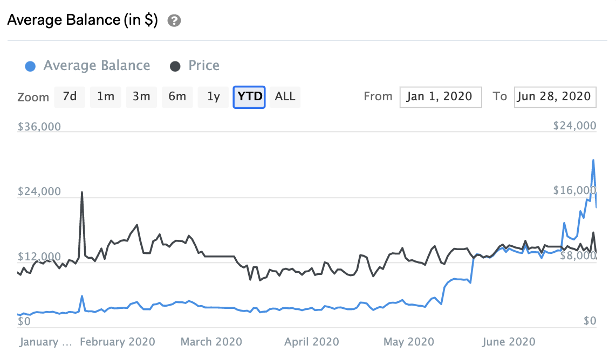Click the blue Average Balance legend dot
Viewport: 616px width, 359px height.
click(31, 66)
